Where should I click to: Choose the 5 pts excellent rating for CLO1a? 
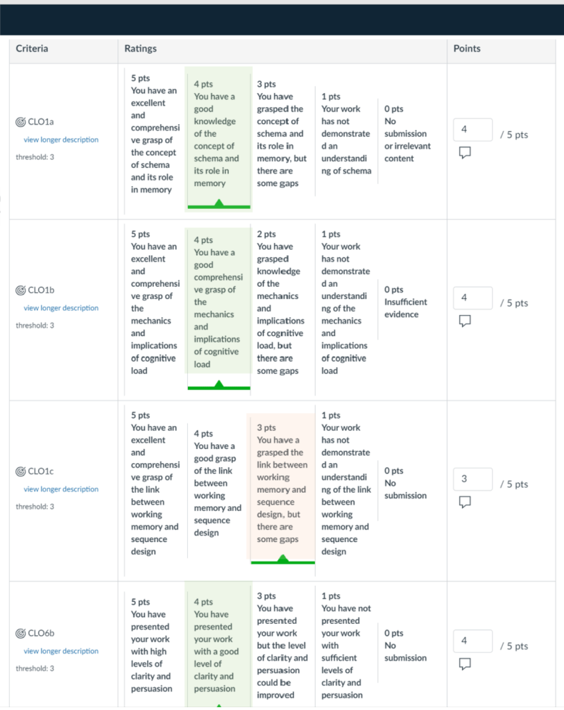coord(154,134)
